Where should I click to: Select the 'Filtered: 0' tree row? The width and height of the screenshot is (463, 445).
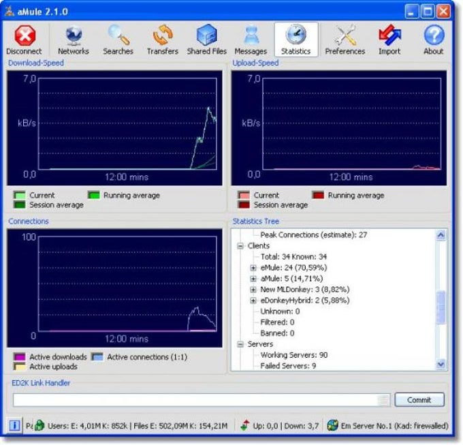pyautogui.click(x=277, y=322)
